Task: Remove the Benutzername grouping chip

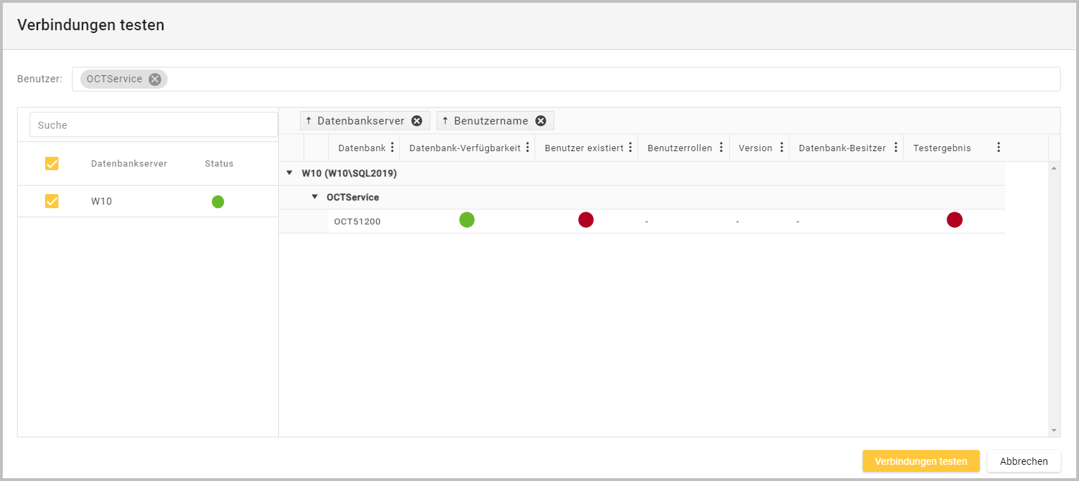Action: click(x=541, y=121)
